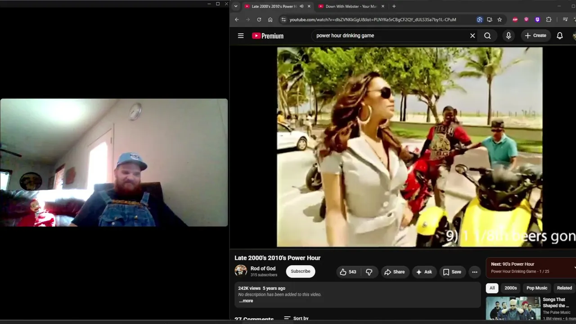Click the browser address bar URL
Screen dimensions: 576x324
click(373, 19)
